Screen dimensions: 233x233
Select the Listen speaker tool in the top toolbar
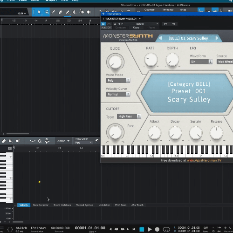coord(89,12)
